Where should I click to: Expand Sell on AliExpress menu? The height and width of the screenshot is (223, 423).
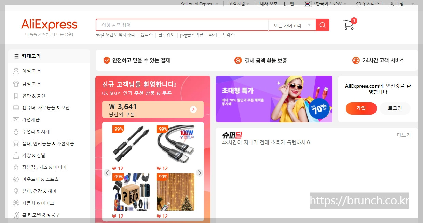[200, 4]
